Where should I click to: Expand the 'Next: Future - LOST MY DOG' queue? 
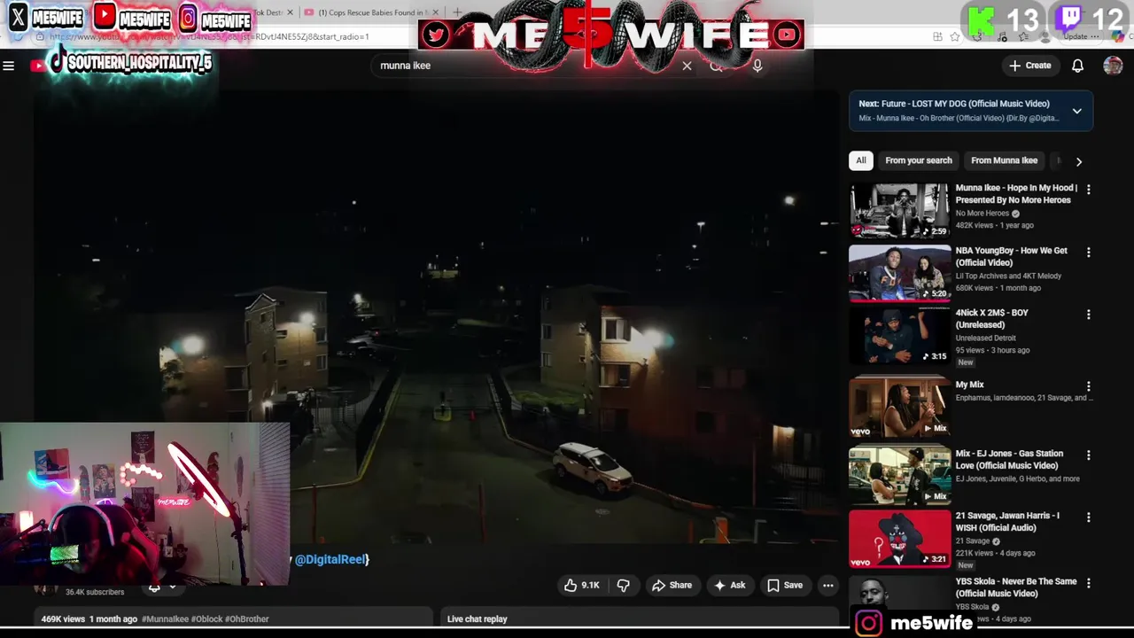pyautogui.click(x=1076, y=111)
